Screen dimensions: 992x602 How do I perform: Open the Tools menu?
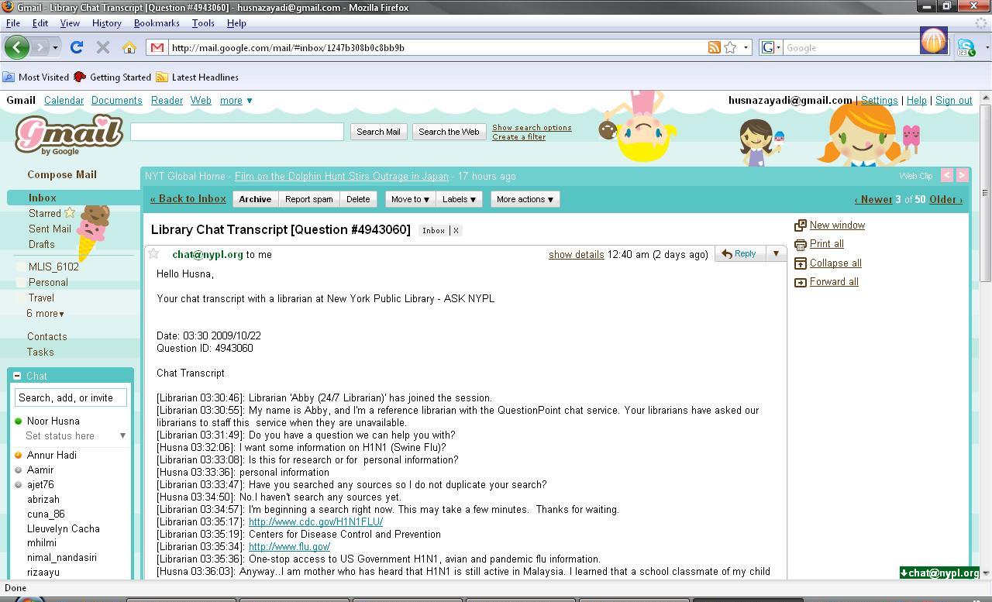click(202, 23)
